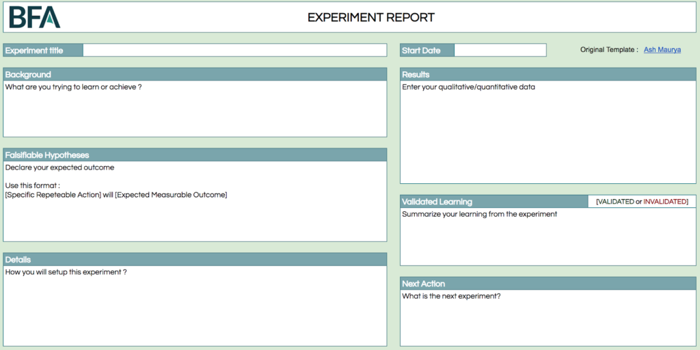The width and height of the screenshot is (700, 350).
Task: Click the Falsifiable Hypotheses section header
Action: tap(195, 155)
